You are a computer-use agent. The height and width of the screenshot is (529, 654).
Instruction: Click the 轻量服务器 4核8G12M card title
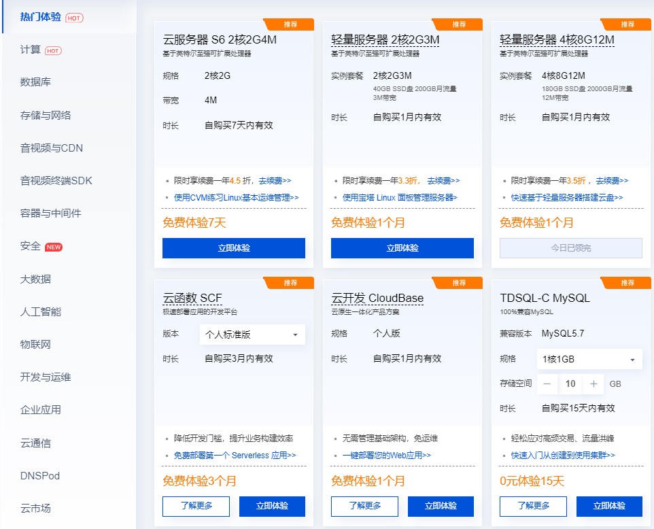[x=557, y=40]
